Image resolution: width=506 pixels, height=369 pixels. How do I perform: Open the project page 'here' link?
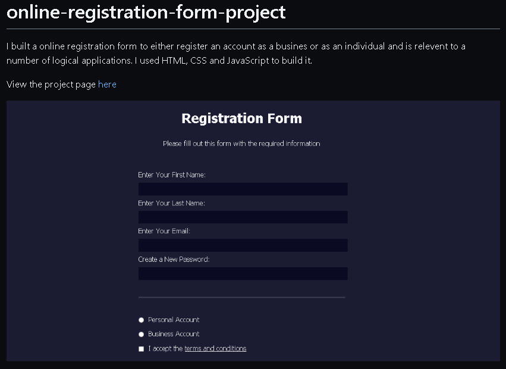[107, 85]
